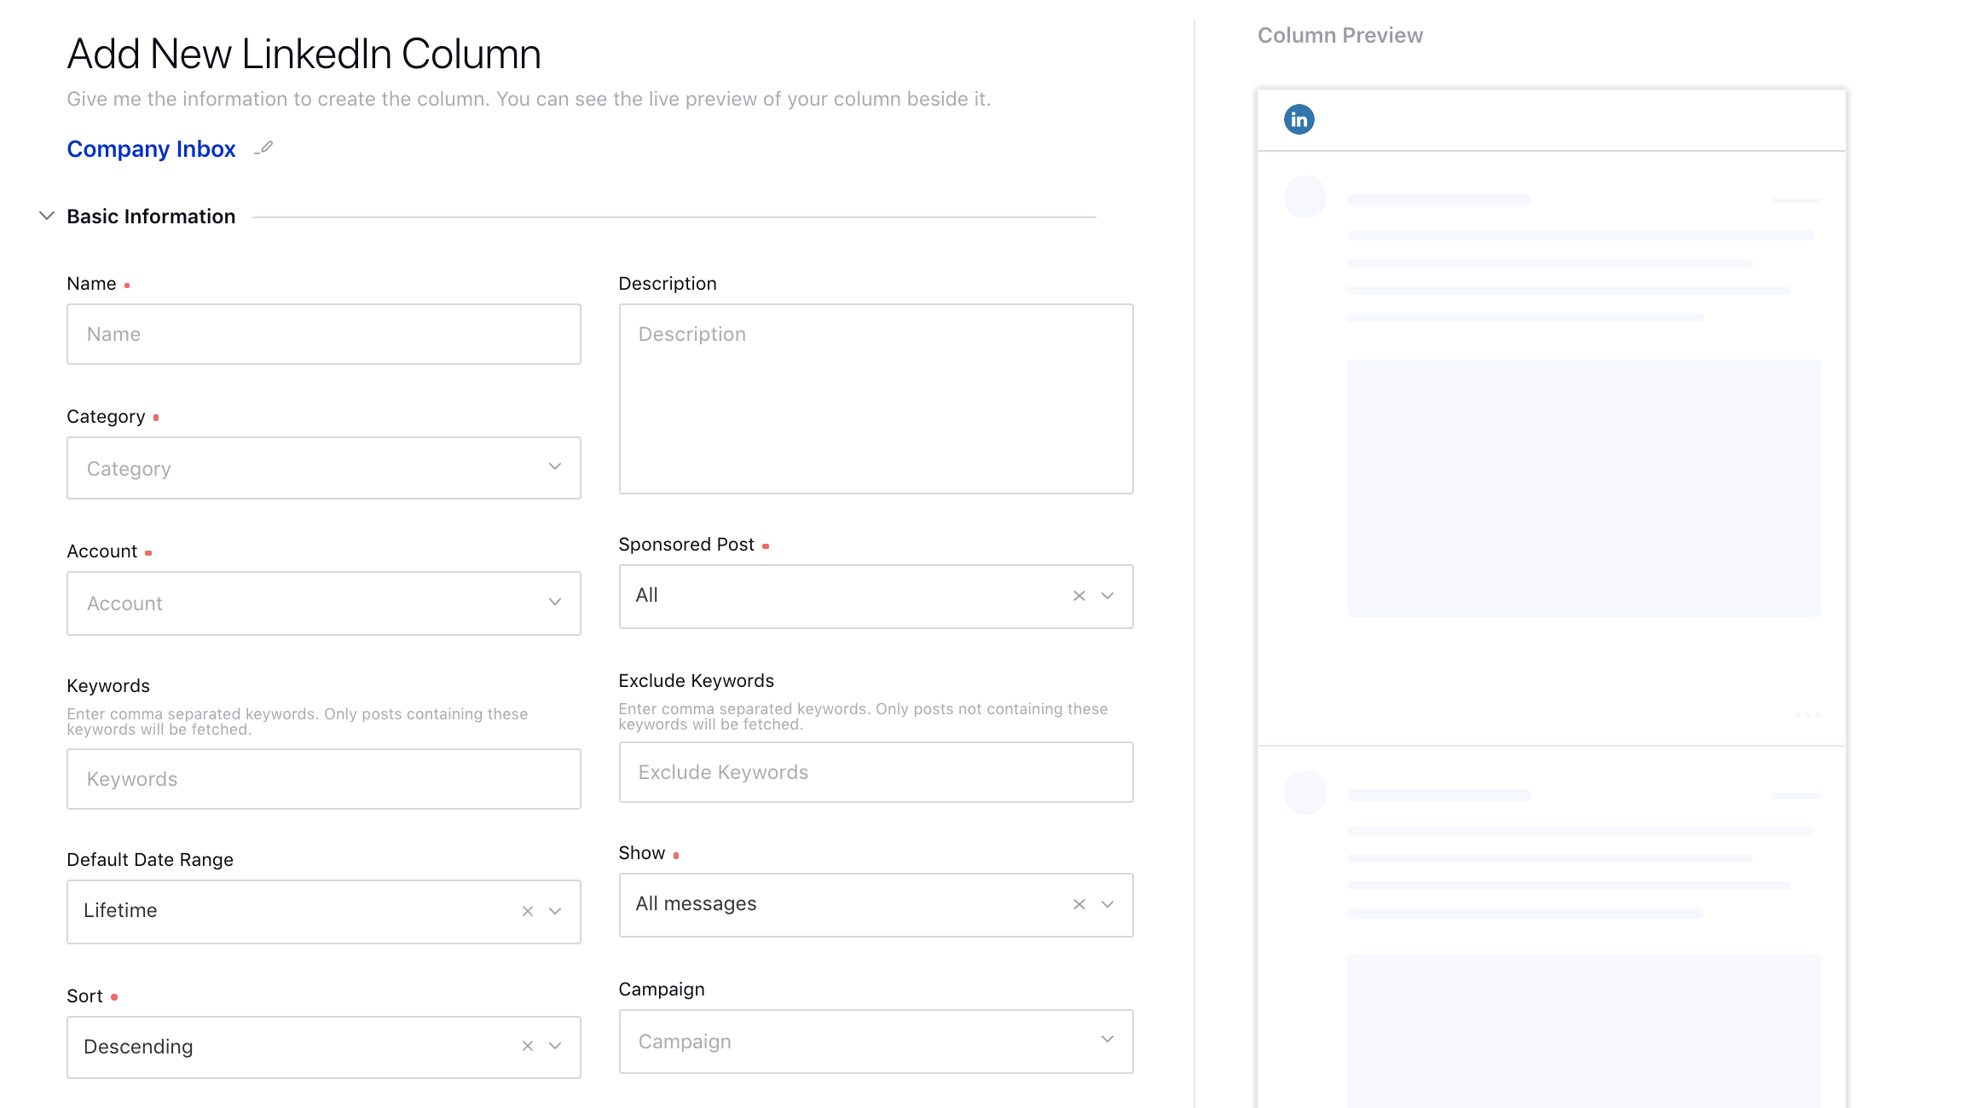This screenshot has width=1961, height=1108.
Task: Click the clear X icon on Sponsored Post field
Action: 1079,595
